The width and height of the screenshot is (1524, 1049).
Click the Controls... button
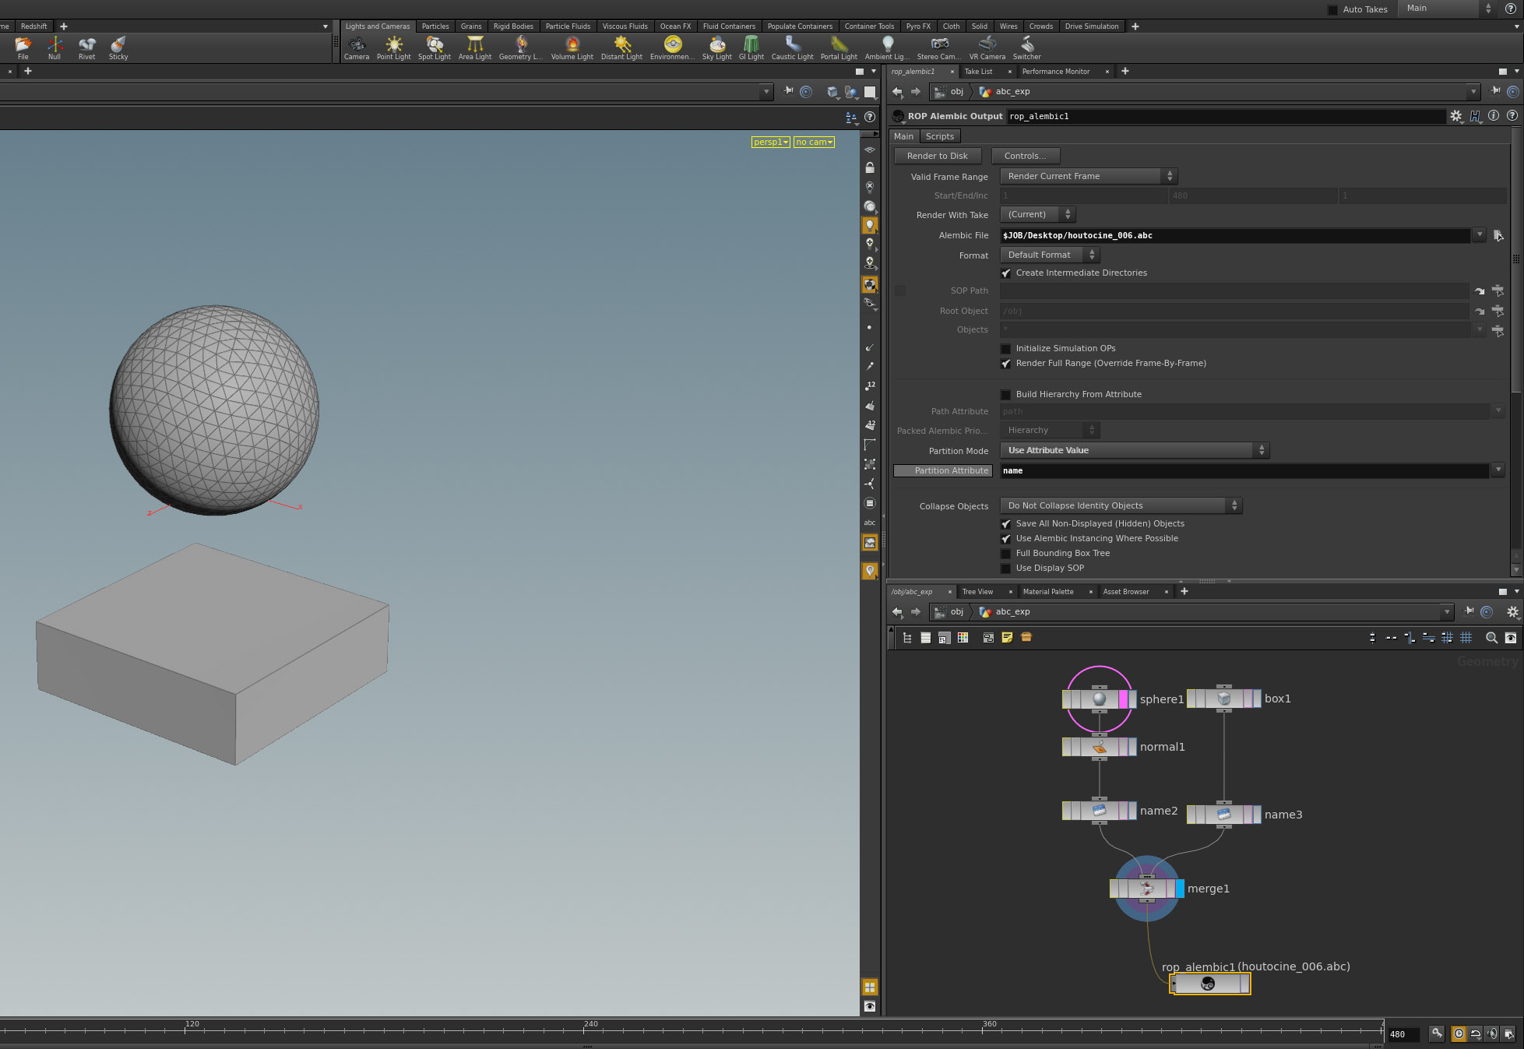[x=1025, y=156]
